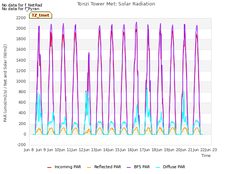Screen dimensions: 233x174
Task: Click the Jun 13 x-axis date label
Action: pyautogui.click(x=89, y=150)
